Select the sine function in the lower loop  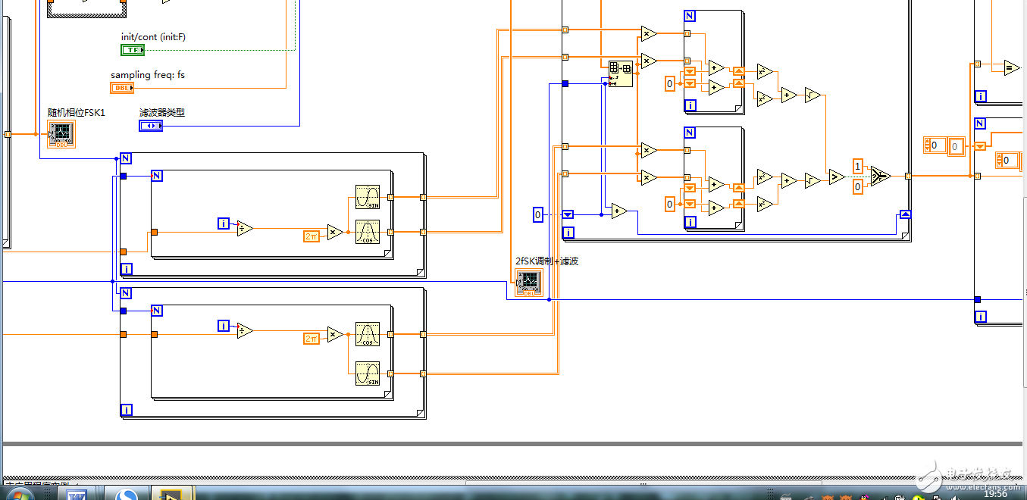[368, 373]
